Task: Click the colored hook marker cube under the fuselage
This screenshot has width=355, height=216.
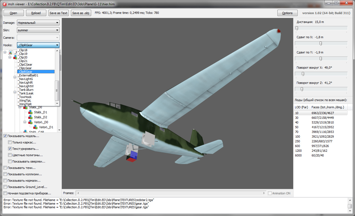Action: point(132,156)
